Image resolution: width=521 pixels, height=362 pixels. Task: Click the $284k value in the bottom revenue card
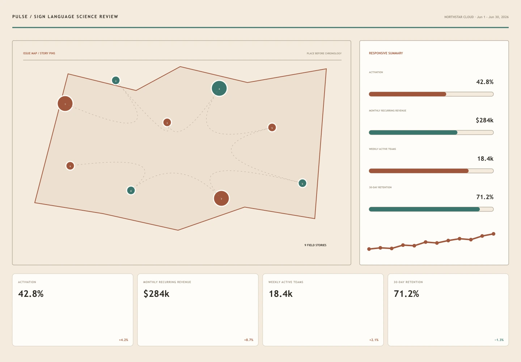point(156,294)
